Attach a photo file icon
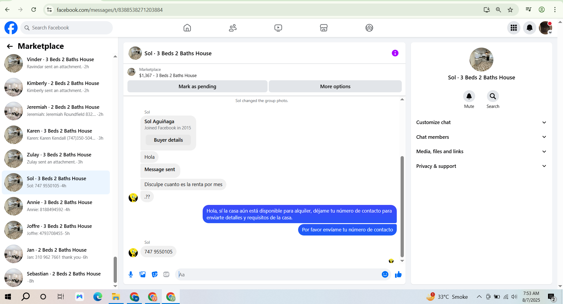The image size is (563, 304). pyautogui.click(x=143, y=274)
